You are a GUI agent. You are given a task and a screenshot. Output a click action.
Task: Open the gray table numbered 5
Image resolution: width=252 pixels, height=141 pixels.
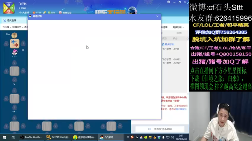point(14,71)
